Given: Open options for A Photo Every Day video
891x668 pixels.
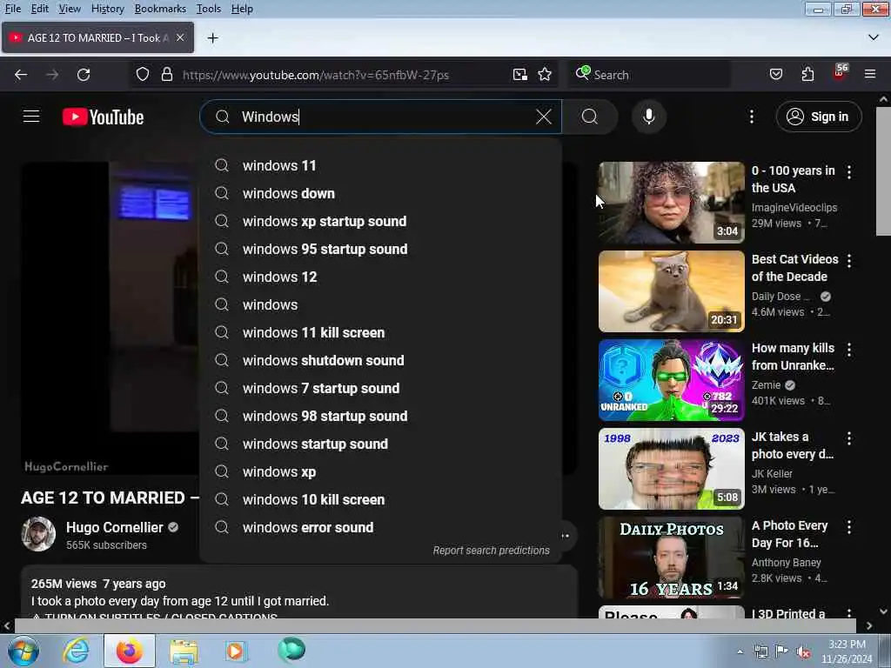Looking at the screenshot, I should click(x=849, y=526).
